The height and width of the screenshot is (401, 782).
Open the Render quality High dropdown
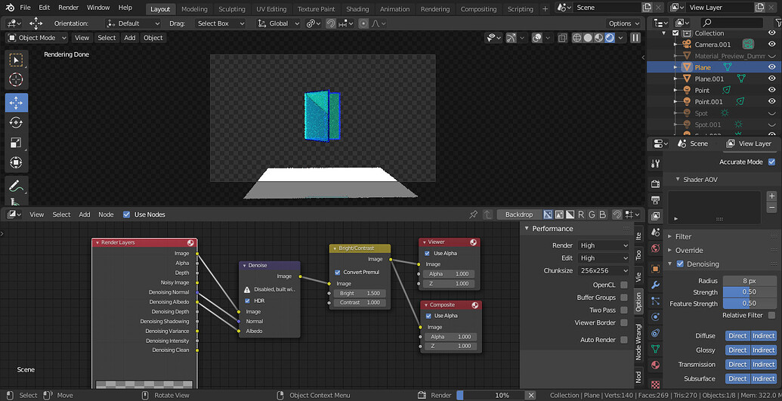pyautogui.click(x=604, y=245)
